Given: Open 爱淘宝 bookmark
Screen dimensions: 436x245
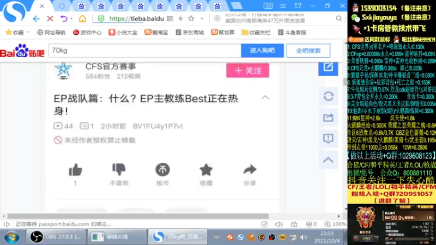Looking at the screenshot, I should click(156, 33).
